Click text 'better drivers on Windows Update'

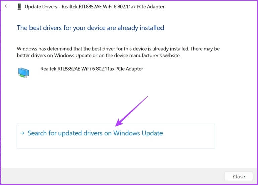click(54, 55)
